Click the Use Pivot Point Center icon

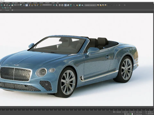[x=21, y=5]
